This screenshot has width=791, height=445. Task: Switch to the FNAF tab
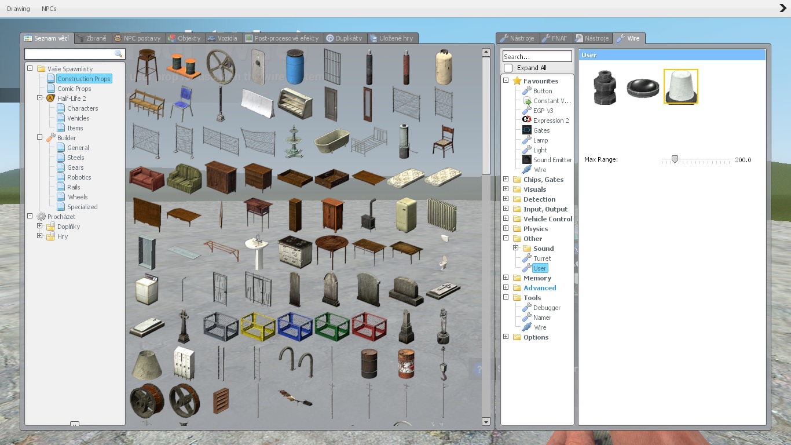(555, 38)
